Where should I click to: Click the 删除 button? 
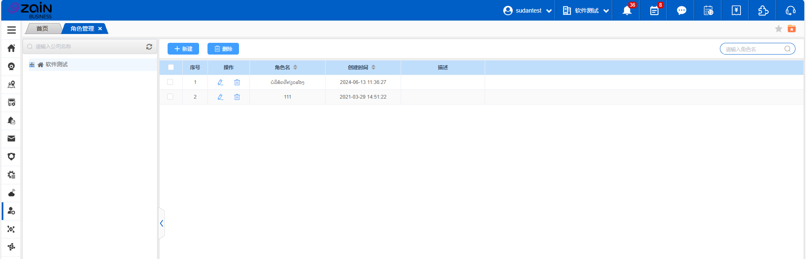click(x=223, y=49)
